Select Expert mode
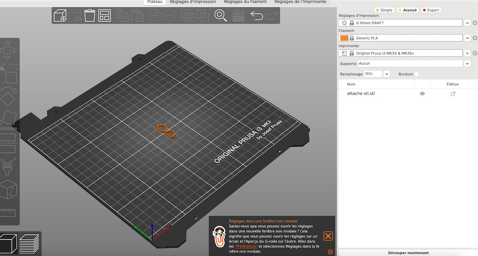 431,10
